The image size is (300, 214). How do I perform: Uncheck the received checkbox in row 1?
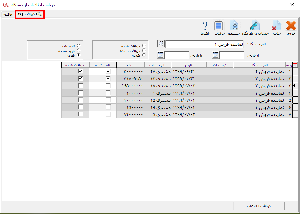click(x=80, y=71)
